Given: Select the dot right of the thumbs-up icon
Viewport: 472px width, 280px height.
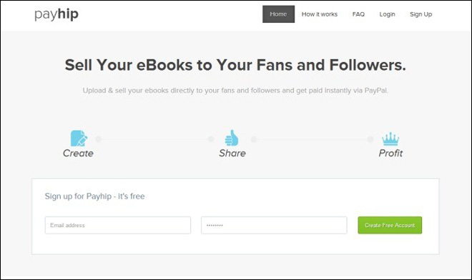Looking at the screenshot, I should (254, 139).
